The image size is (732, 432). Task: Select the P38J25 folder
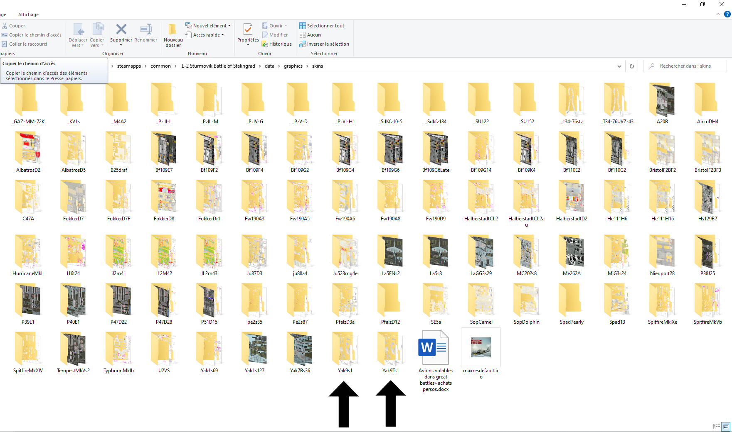(x=707, y=256)
